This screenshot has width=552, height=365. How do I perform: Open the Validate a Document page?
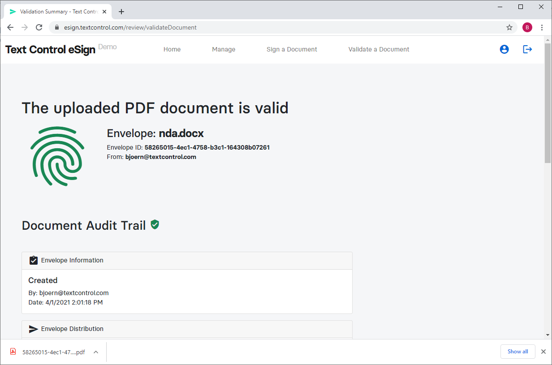[x=379, y=49]
